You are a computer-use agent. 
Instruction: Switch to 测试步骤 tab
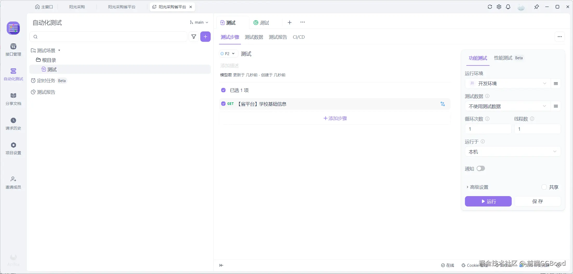tap(230, 37)
